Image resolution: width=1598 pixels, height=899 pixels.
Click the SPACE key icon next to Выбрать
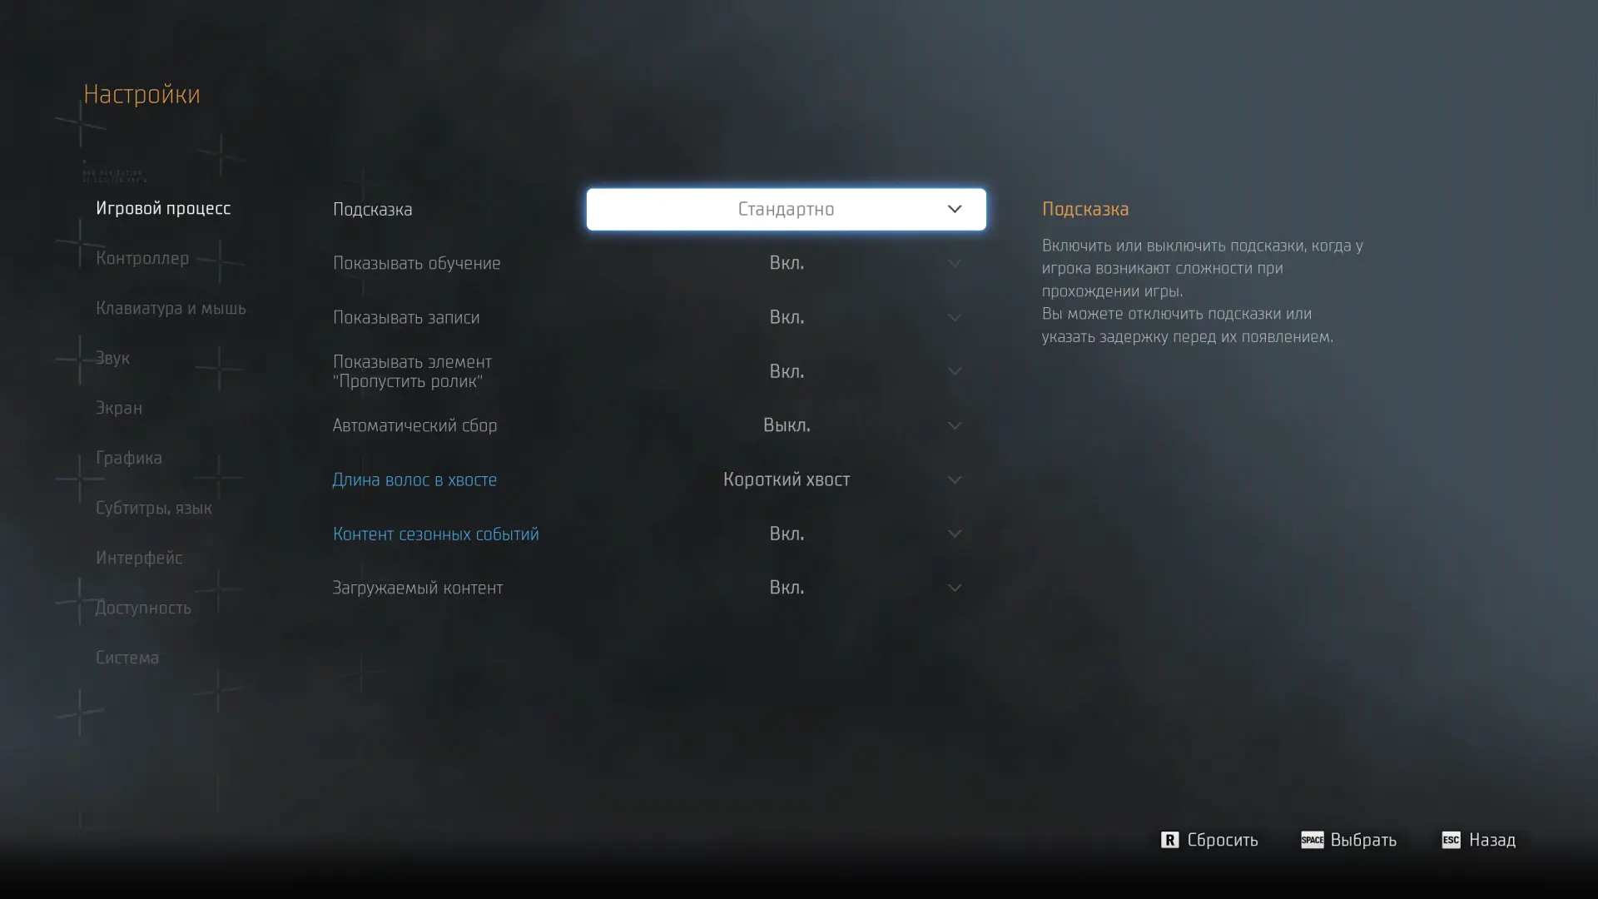pyautogui.click(x=1312, y=840)
